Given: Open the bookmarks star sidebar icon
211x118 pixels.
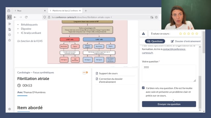Looking at the screenshot, I should click(x=10, y=40).
